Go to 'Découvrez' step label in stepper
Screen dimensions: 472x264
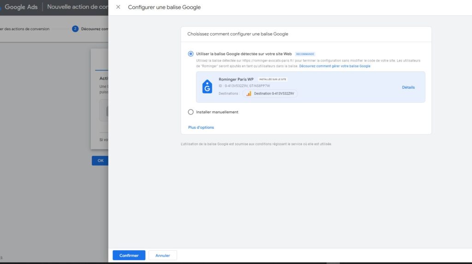coord(94,29)
